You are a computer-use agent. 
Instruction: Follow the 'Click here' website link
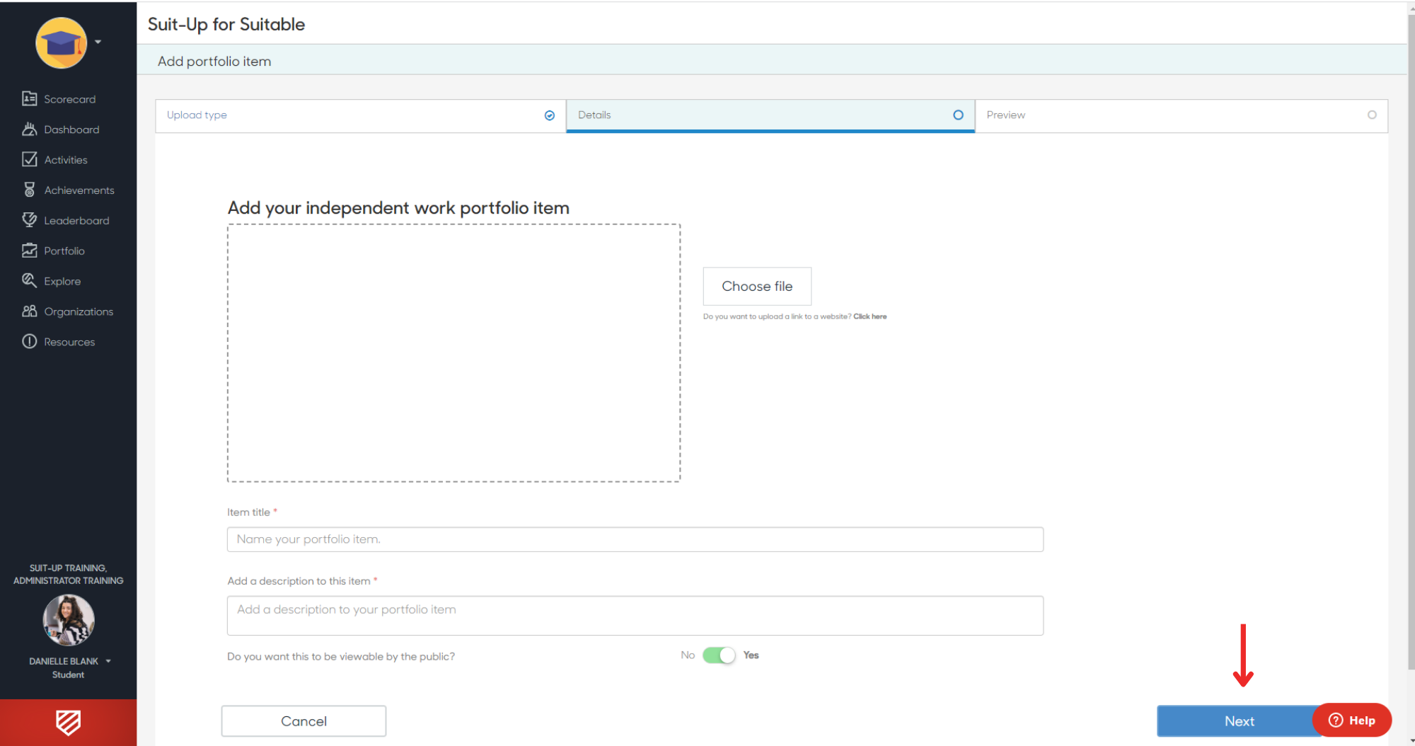pyautogui.click(x=870, y=316)
